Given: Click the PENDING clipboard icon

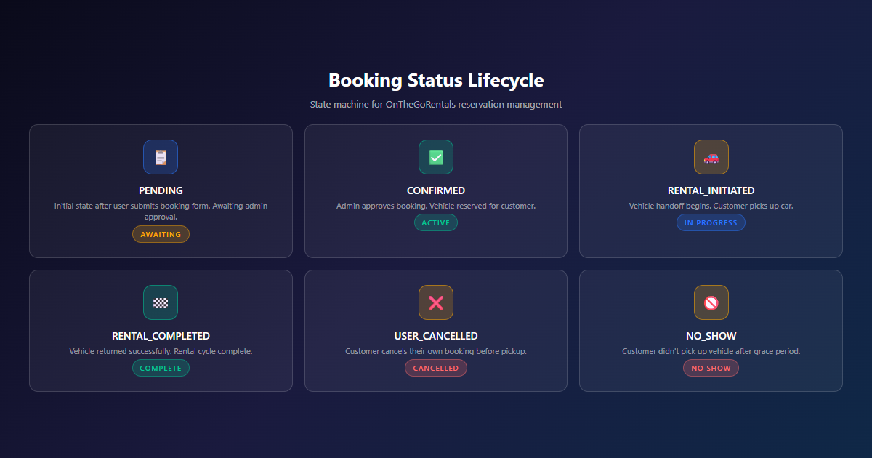Looking at the screenshot, I should (161, 157).
